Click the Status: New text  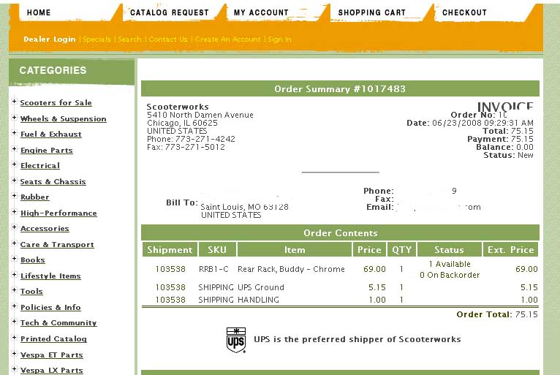(508, 156)
